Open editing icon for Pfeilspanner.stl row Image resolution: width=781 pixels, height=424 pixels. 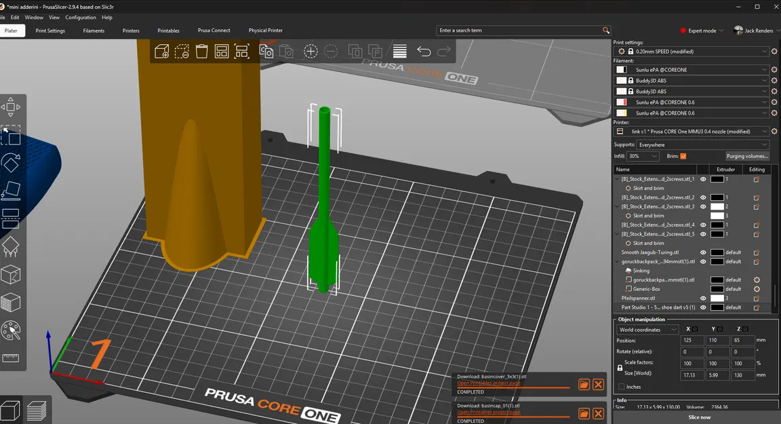click(x=756, y=298)
